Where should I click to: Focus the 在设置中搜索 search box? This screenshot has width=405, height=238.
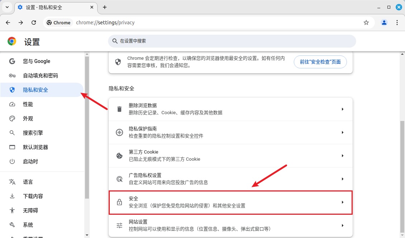tap(232, 41)
